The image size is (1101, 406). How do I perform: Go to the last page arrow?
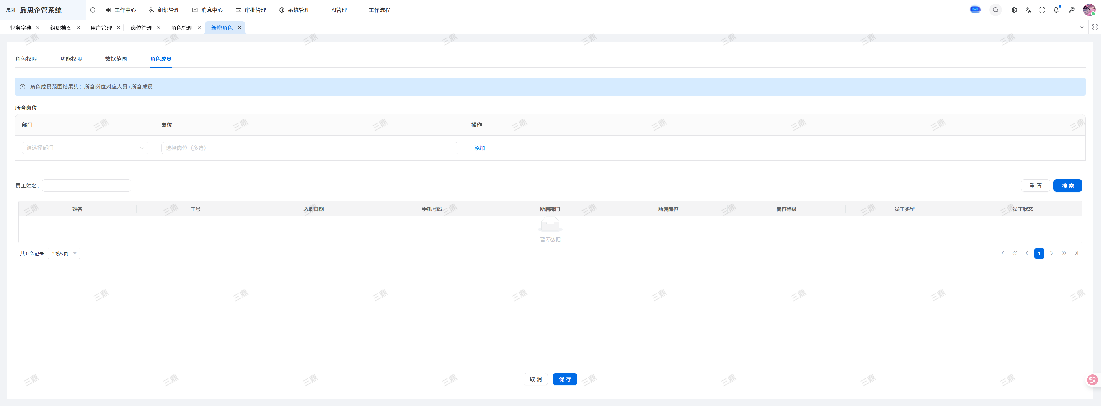tap(1076, 253)
